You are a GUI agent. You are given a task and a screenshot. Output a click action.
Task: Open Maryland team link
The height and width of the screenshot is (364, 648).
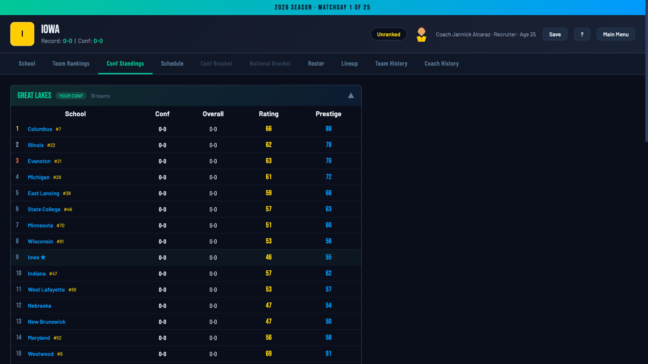pyautogui.click(x=39, y=338)
